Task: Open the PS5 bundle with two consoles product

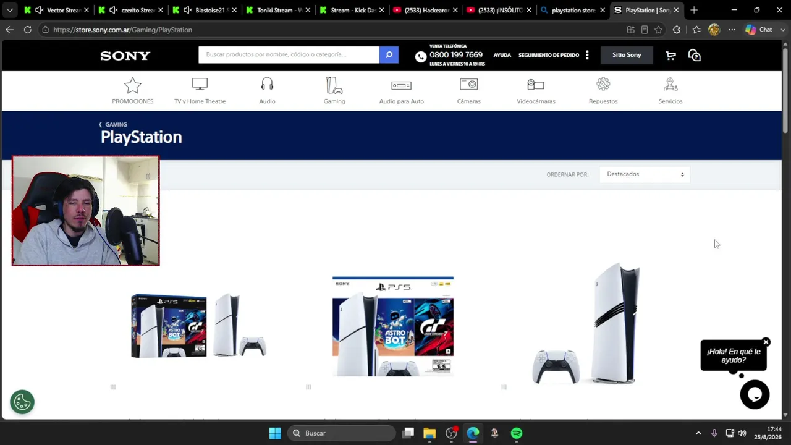Action: point(198,326)
